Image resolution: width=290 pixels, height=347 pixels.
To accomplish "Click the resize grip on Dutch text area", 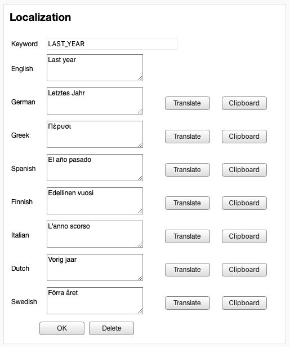I will click(140, 278).
